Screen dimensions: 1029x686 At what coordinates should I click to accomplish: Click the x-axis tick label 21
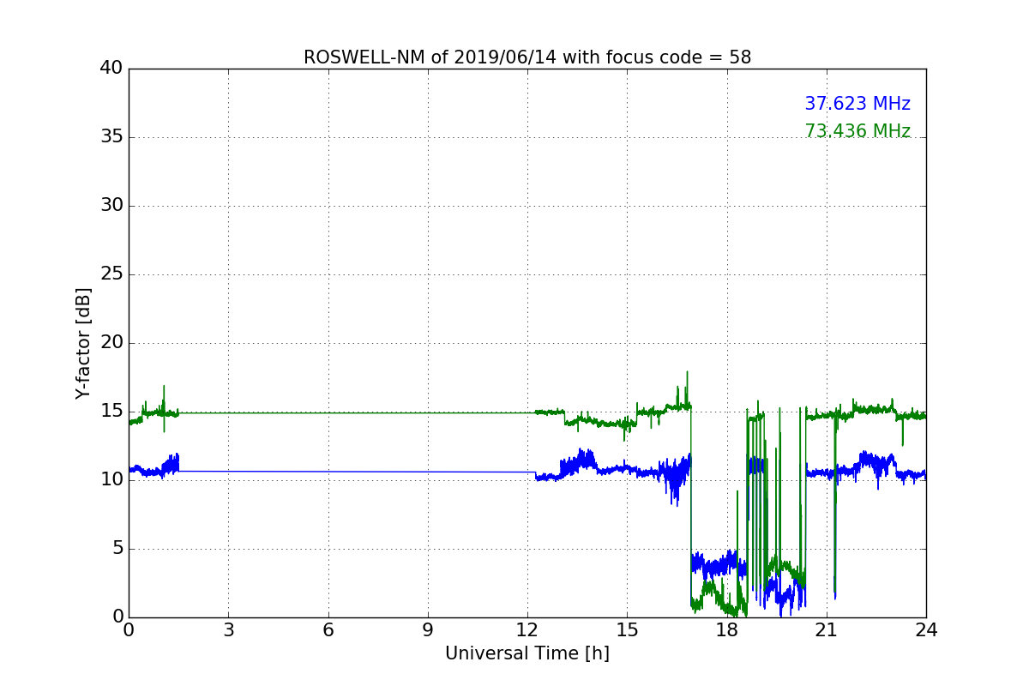827,630
